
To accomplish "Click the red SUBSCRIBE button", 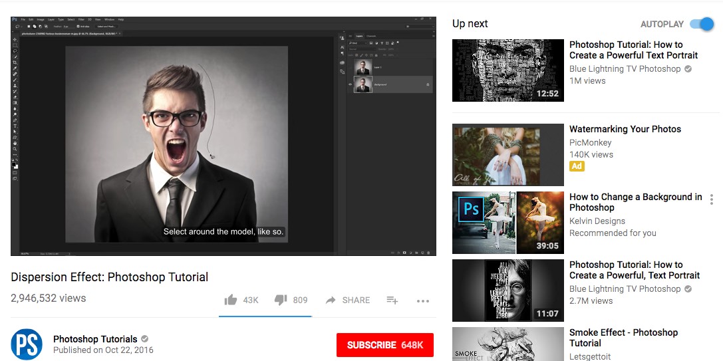I will coord(385,345).
